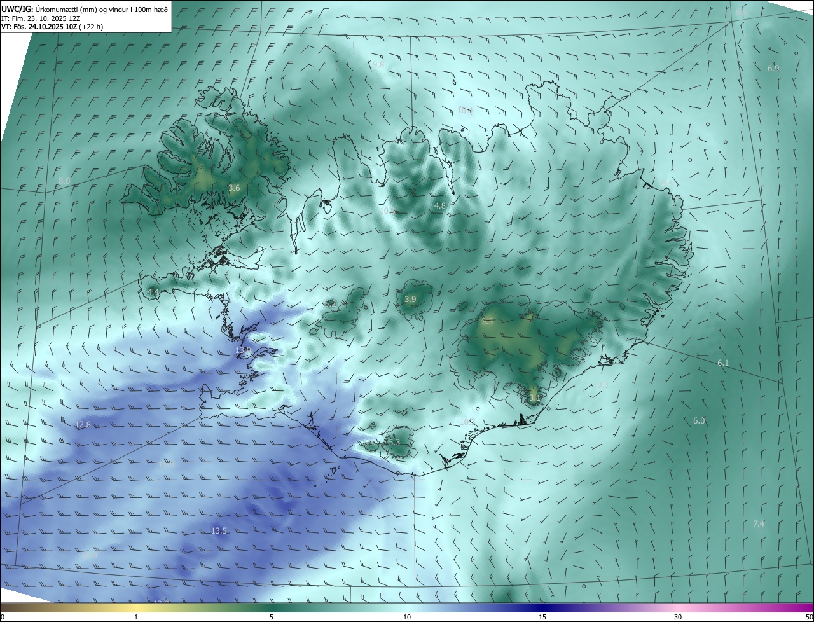Click the 6.0 value label in the southeast sea

(699, 421)
